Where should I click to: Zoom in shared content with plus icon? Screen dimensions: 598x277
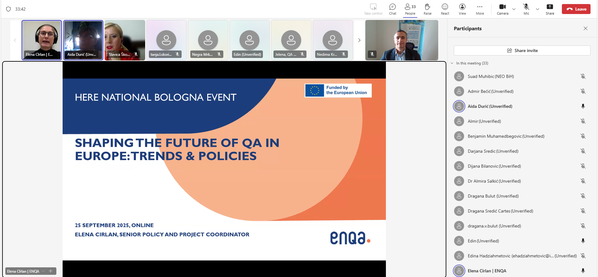coord(51,271)
